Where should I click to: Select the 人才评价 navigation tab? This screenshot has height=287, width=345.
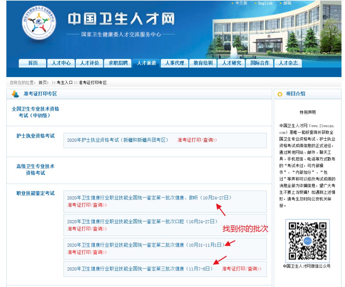(x=89, y=63)
